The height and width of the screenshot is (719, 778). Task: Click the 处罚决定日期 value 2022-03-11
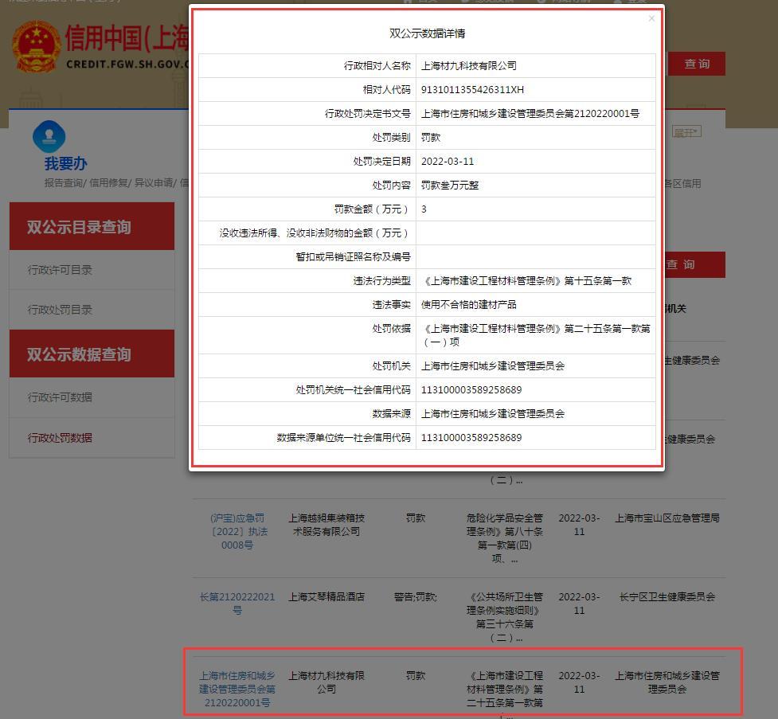448,162
